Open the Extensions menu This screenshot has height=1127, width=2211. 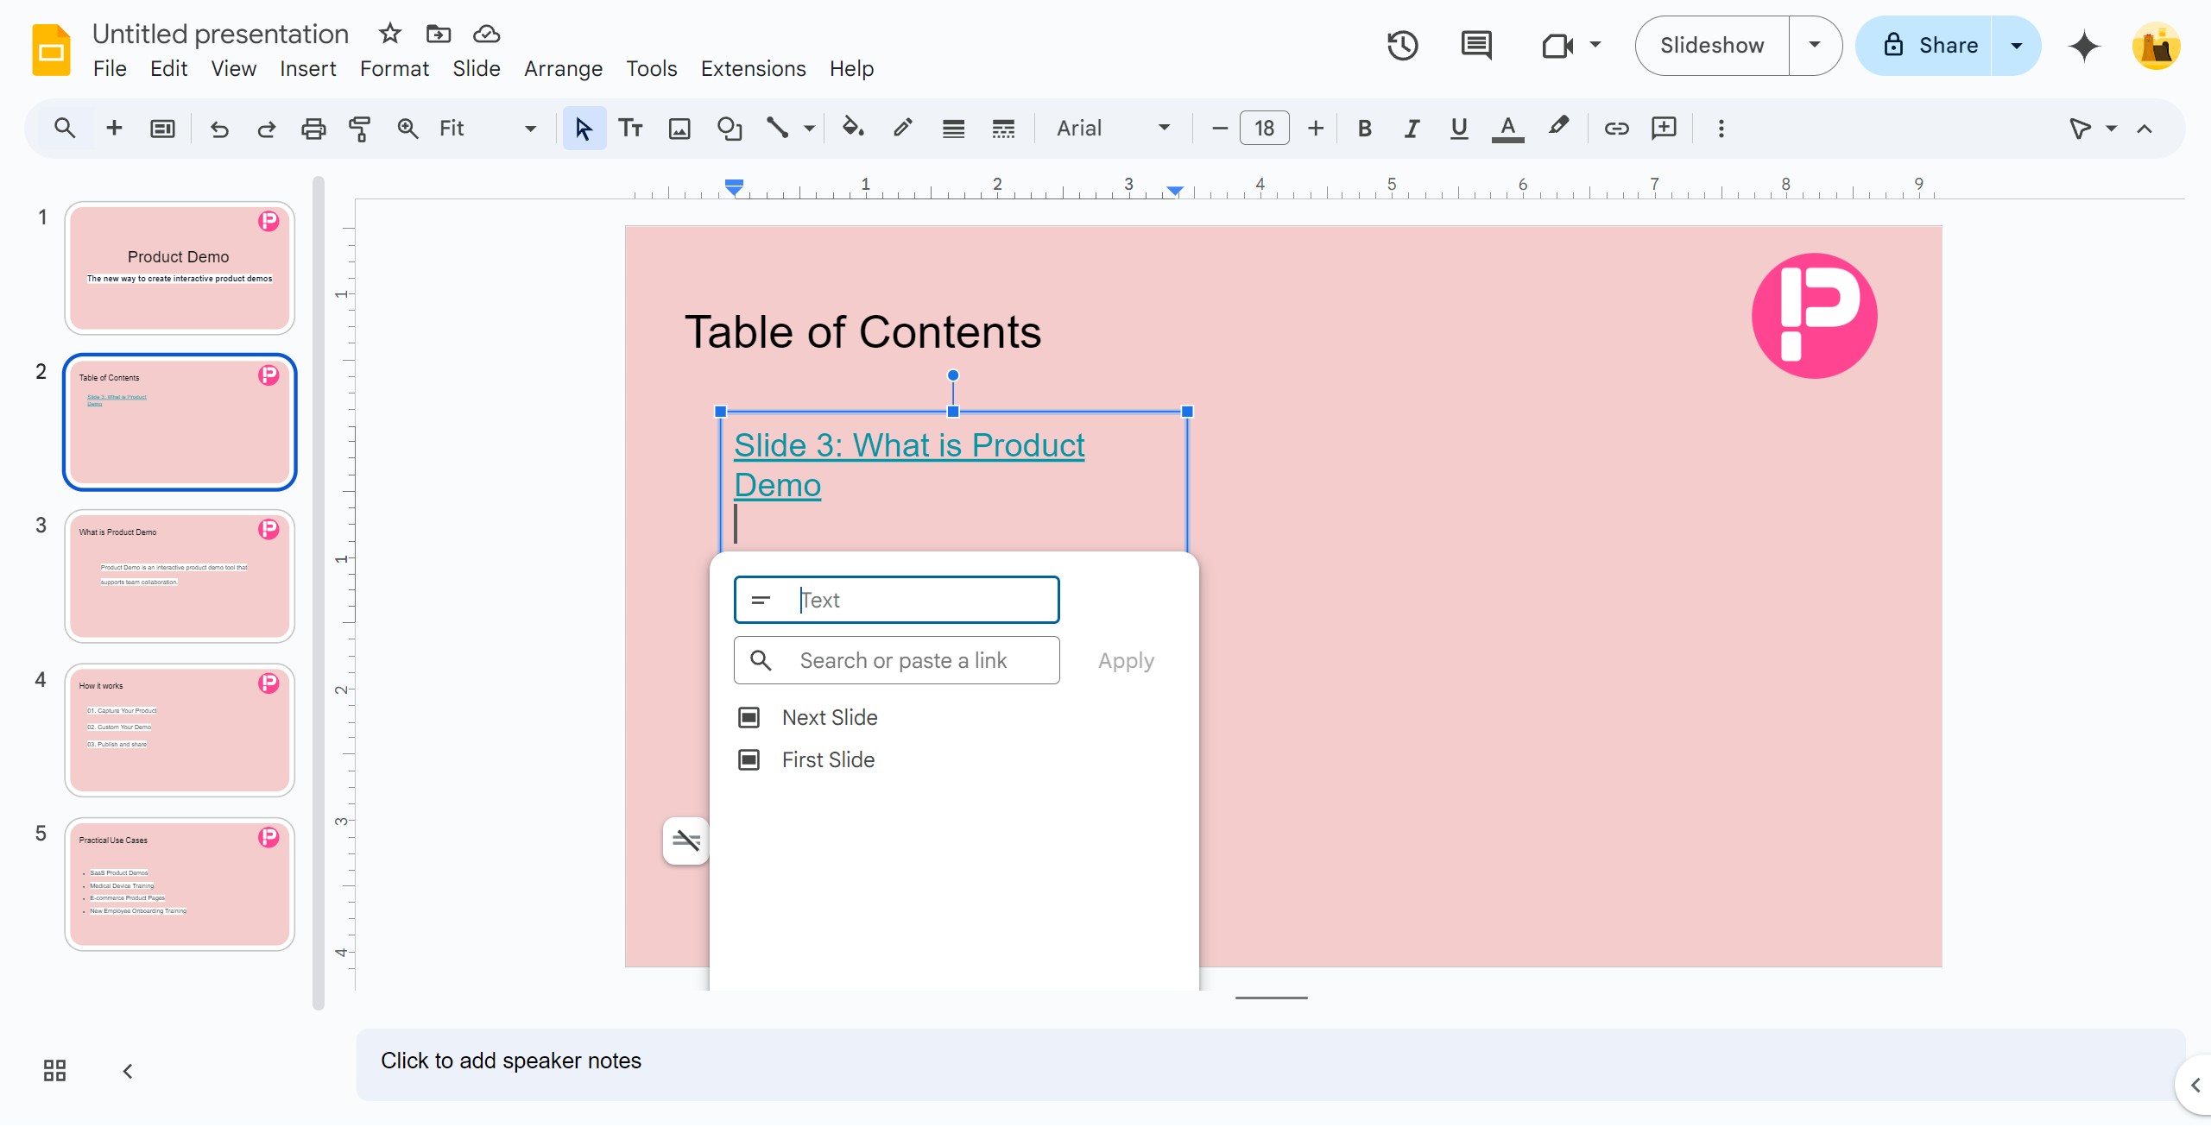coord(753,68)
